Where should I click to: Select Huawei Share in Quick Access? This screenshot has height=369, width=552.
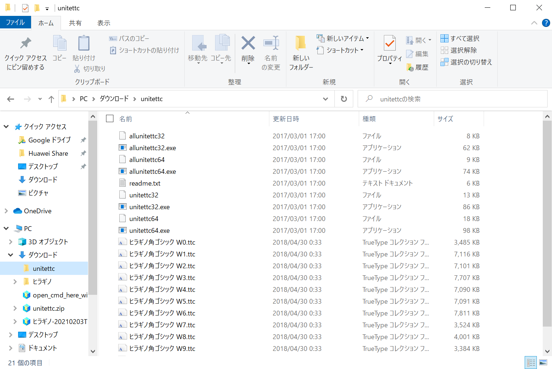48,154
